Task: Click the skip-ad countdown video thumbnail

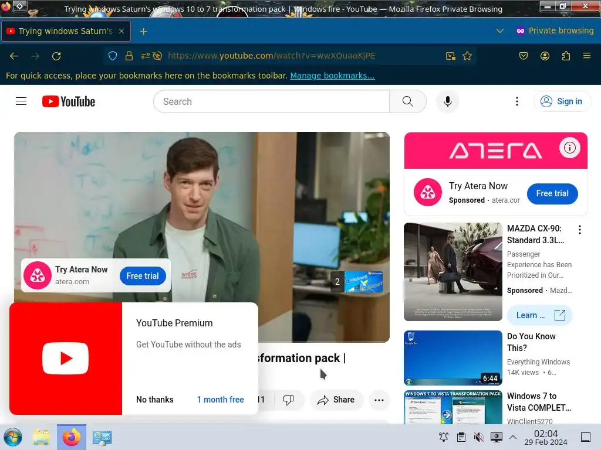Action: [x=363, y=282]
